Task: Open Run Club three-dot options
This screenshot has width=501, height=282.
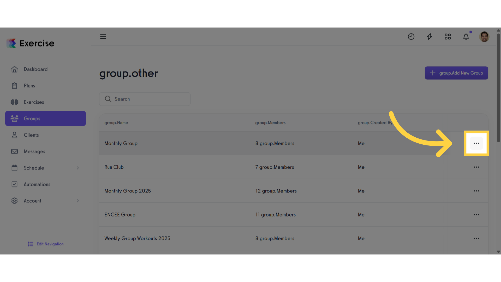Action: tap(476, 167)
